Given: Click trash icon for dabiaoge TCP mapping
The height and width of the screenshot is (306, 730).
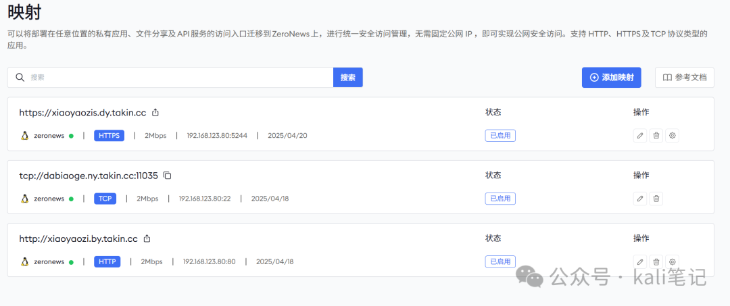Looking at the screenshot, I should (656, 199).
